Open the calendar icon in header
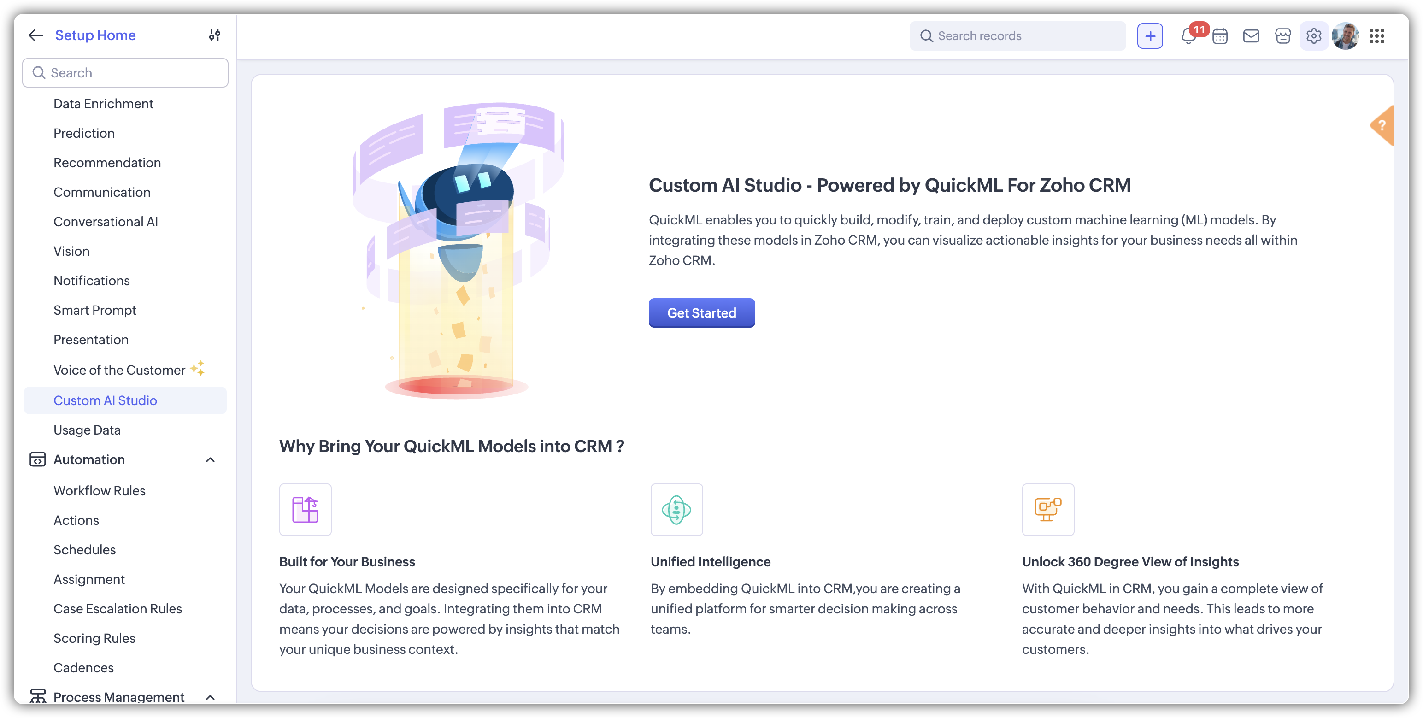 [1220, 36]
